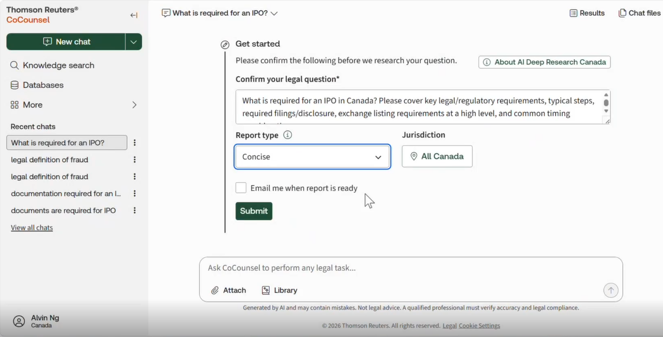Click the info icon beside Report type
Viewport: 663px width, 337px height.
tap(288, 135)
